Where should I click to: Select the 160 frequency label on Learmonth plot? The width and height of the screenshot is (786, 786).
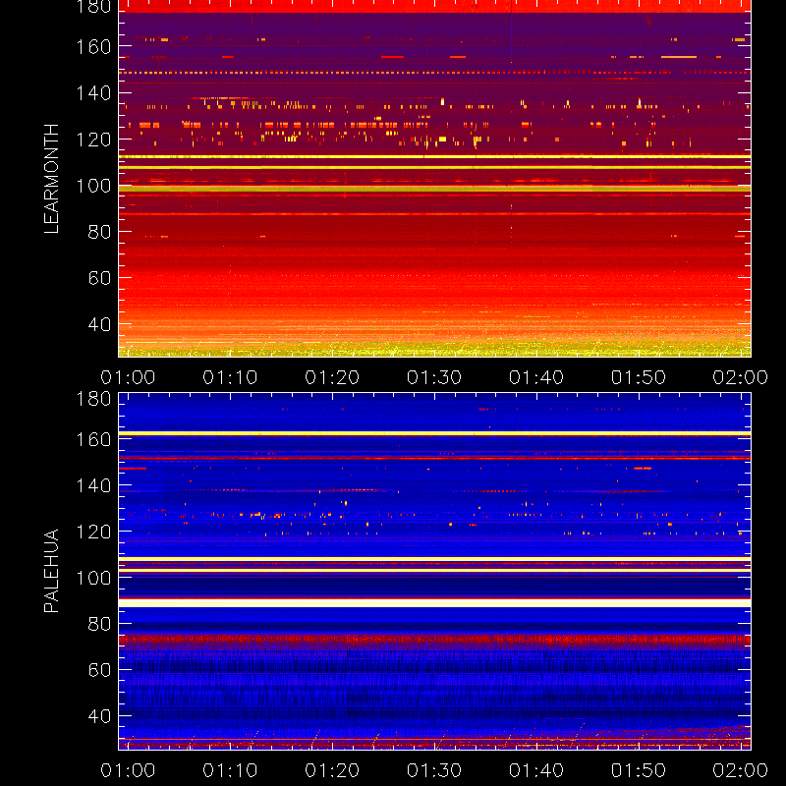click(x=93, y=47)
